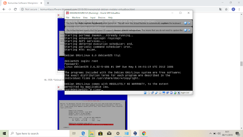Open the View menu in VirtualBox
Viewport: 243px width, 137px height.
pos(85,18)
